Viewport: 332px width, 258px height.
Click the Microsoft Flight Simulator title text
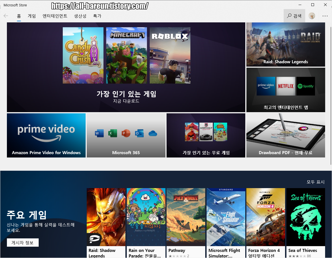pyautogui.click(x=224, y=253)
